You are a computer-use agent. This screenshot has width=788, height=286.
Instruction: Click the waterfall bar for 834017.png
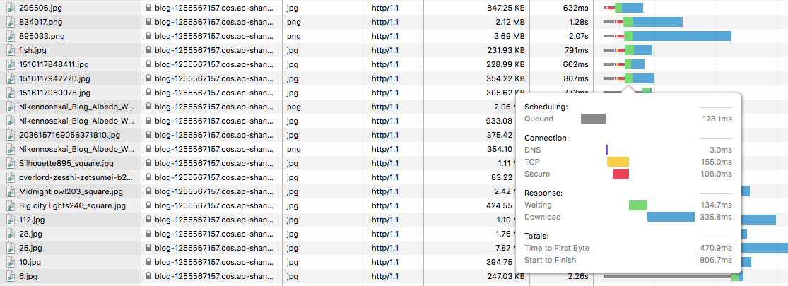click(642, 22)
